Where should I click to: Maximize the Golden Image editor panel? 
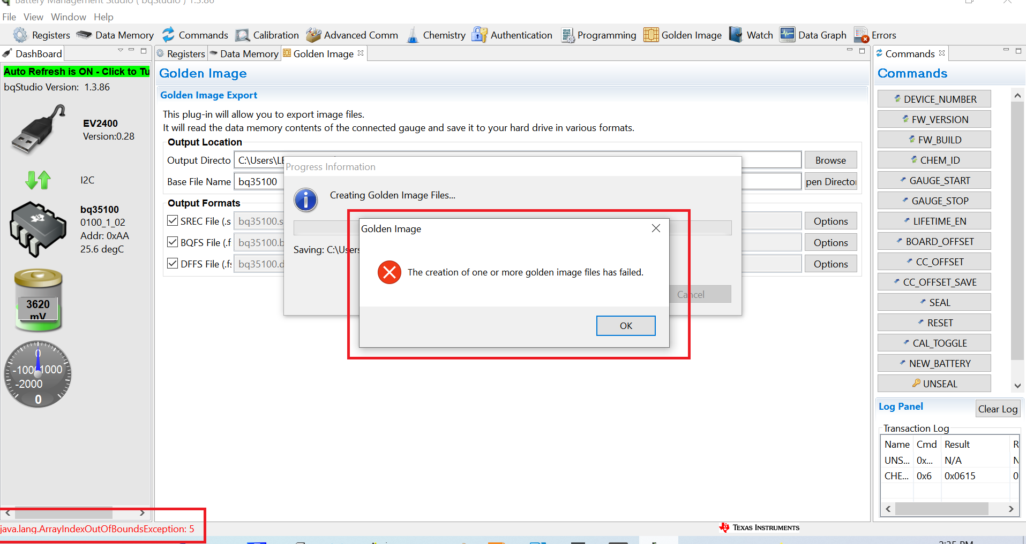(x=862, y=51)
